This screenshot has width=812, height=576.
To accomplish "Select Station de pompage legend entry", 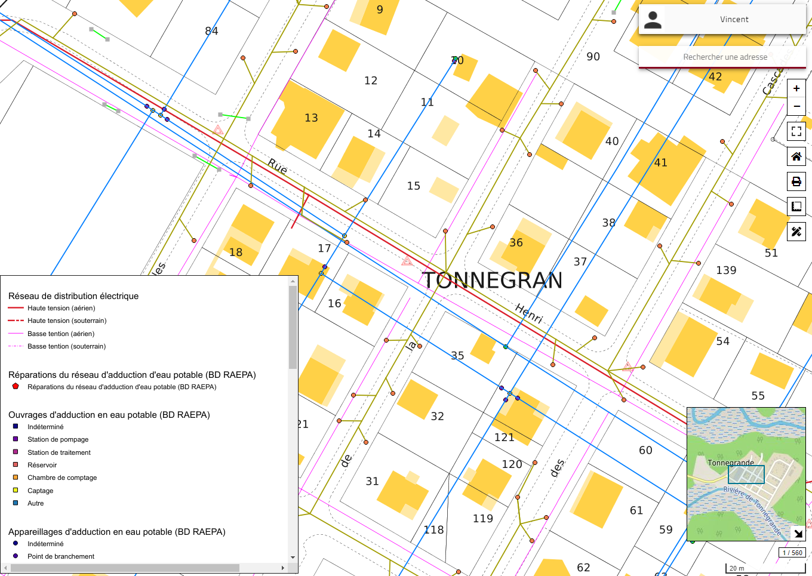I will click(58, 439).
